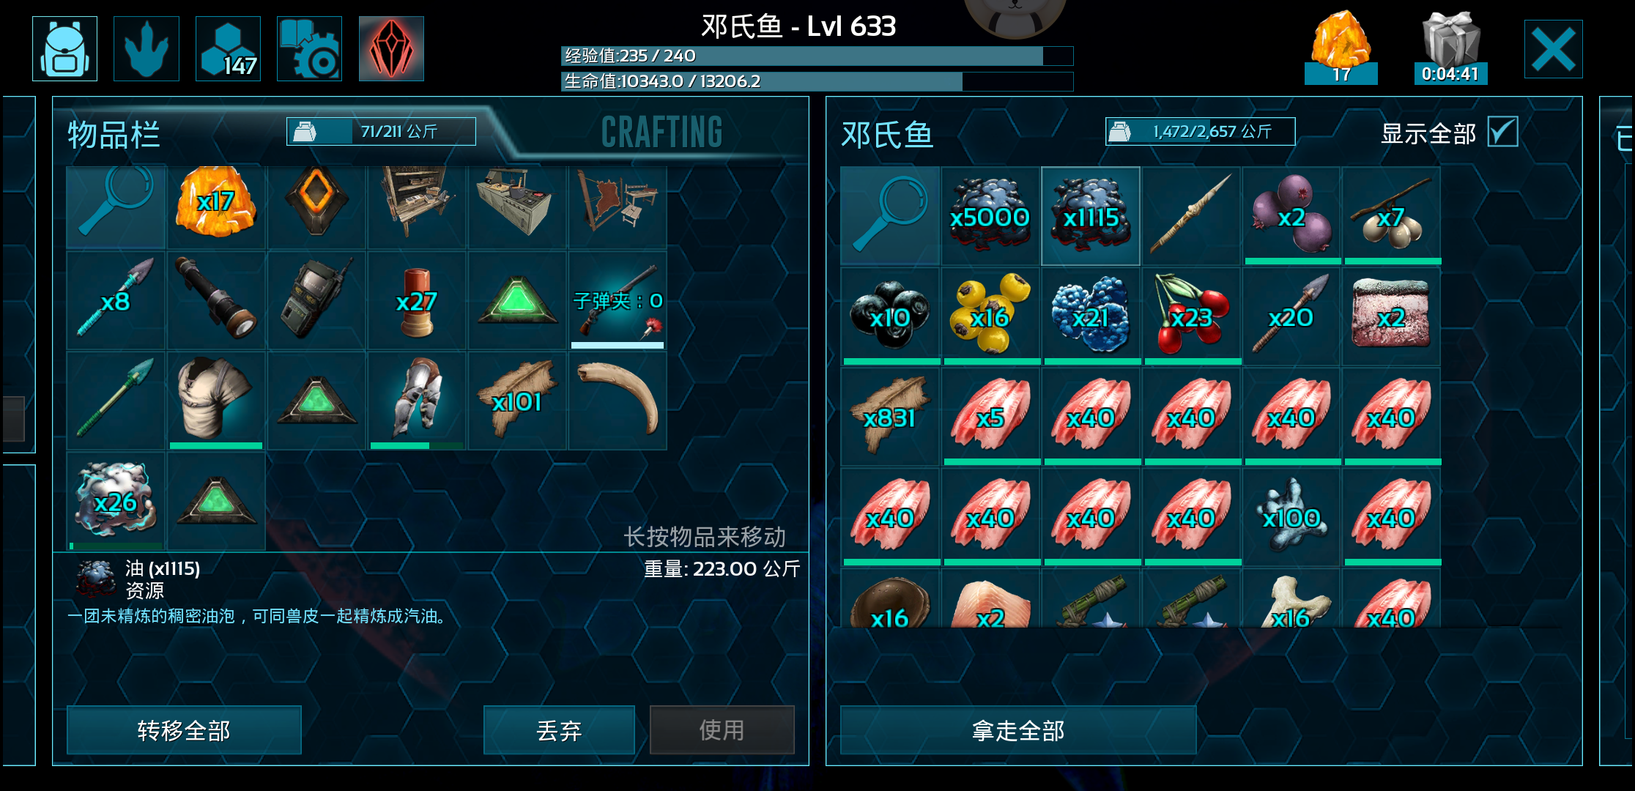Select the amber x17 item
Screen dimensions: 1635x791
216,207
